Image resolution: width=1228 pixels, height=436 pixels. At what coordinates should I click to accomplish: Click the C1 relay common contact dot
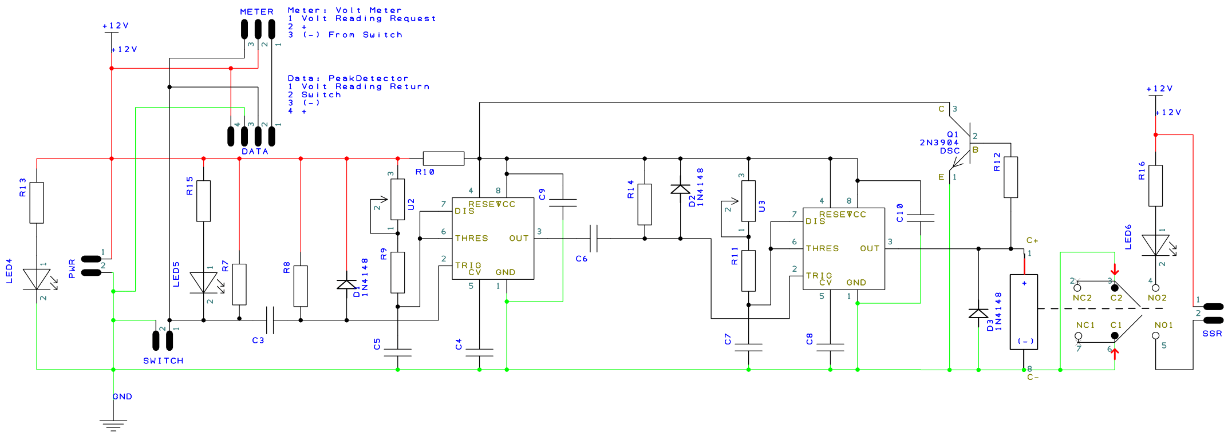pyautogui.click(x=1115, y=336)
